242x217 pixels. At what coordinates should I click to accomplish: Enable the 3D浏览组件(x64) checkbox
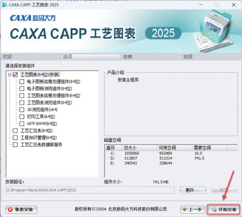22,110
